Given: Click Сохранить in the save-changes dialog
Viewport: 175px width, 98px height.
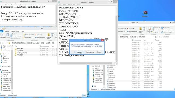Looking at the screenshot, I should (79, 52).
